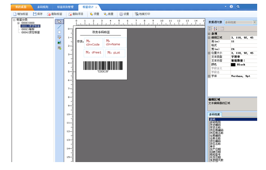Click the save disk icon
This screenshot has width=266, height=170.
click(x=35, y=14)
